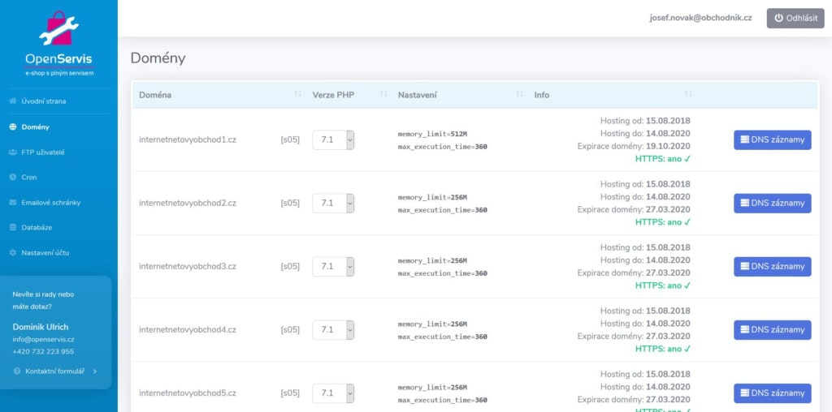Expand PHP version selector for internetnetovyobchod5.cz
The width and height of the screenshot is (832, 412).
tap(333, 393)
